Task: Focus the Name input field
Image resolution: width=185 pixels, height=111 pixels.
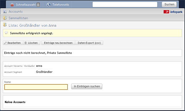Action: click(x=36, y=87)
